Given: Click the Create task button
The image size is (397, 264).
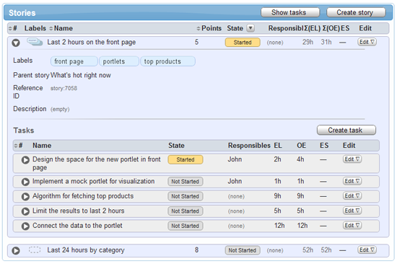Looking at the screenshot, I should coord(346,130).
